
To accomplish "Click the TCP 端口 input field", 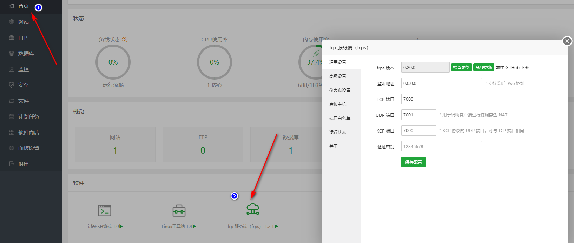I will [419, 99].
